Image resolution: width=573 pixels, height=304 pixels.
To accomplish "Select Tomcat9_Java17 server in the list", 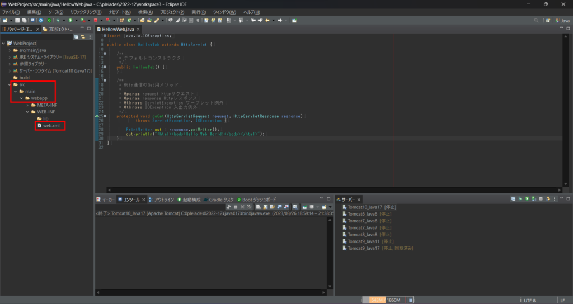I will [x=364, y=248].
